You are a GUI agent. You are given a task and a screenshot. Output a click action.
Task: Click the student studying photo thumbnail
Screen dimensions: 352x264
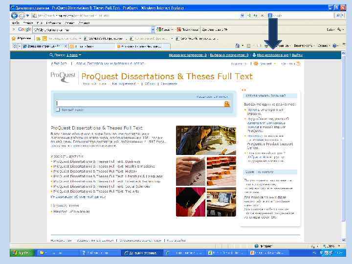tap(206, 140)
